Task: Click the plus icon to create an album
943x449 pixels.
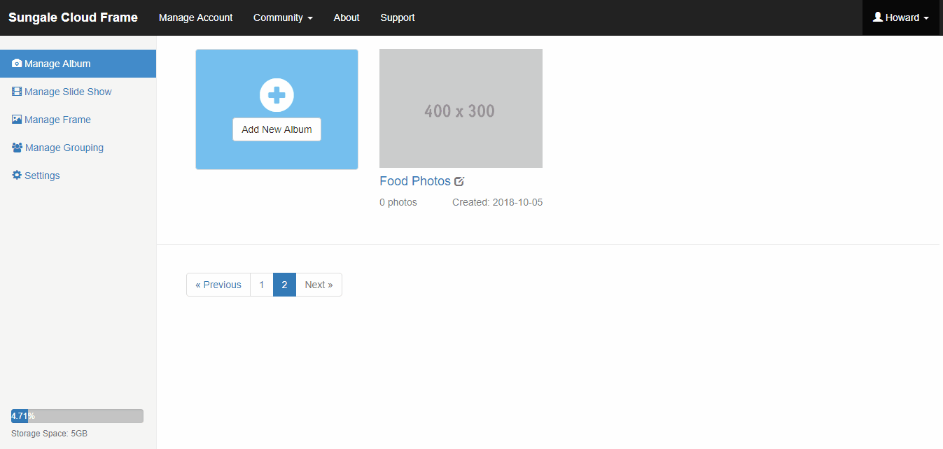Action: pos(277,94)
